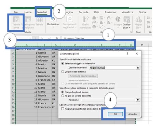Click the formula bar cancel X icon
This screenshot has width=162, height=131.
click(x=42, y=38)
